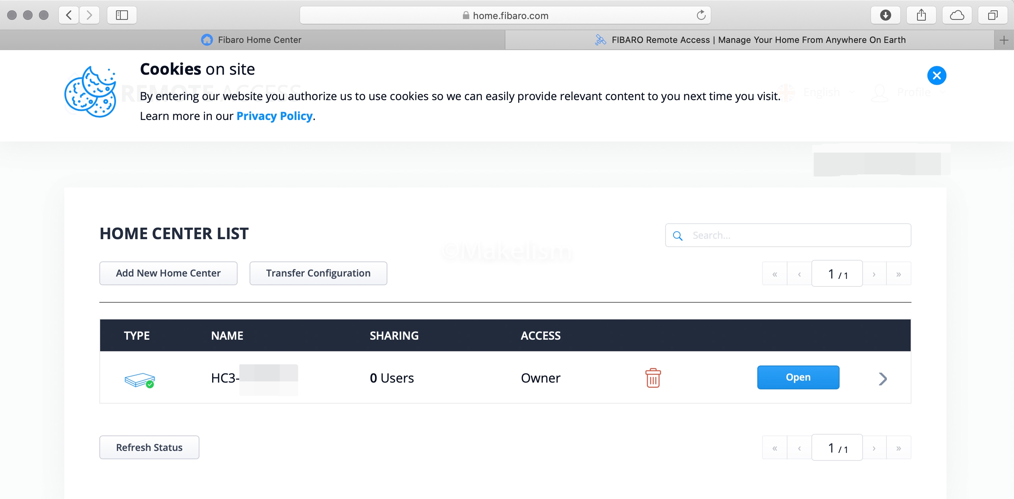Open the HC3 home center
This screenshot has width=1014, height=499.
798,377
